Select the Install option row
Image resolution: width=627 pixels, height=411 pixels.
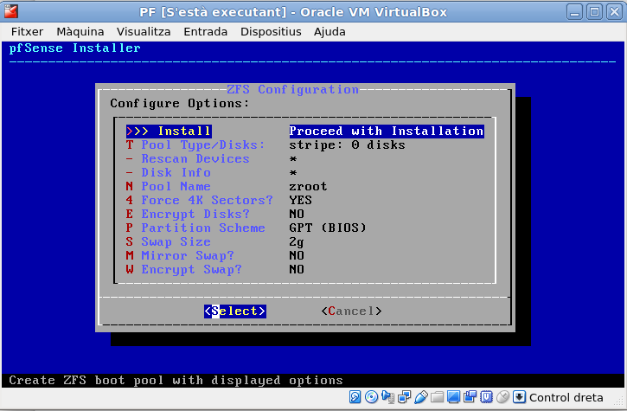click(304, 132)
